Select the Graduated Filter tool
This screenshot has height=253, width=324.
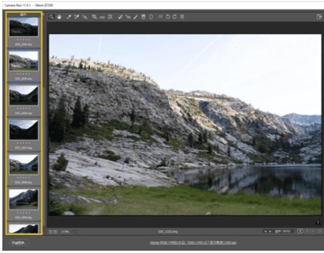pyautogui.click(x=143, y=17)
